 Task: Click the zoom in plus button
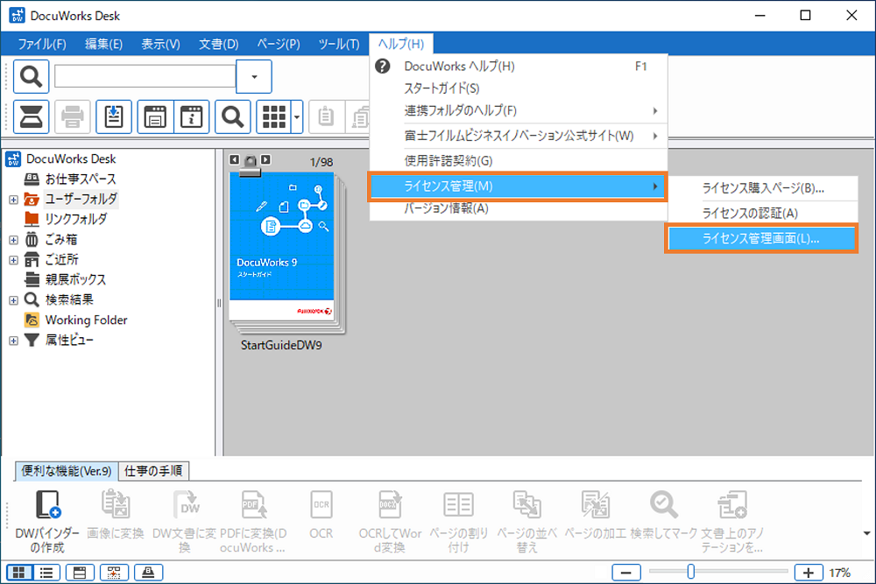(809, 573)
